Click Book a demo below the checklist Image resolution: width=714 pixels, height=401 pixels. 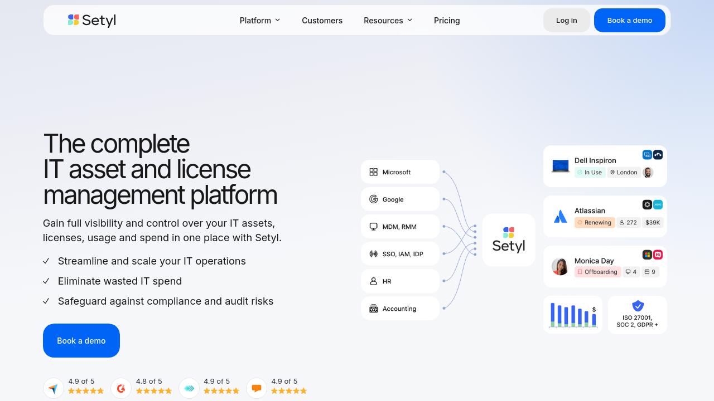(x=81, y=340)
